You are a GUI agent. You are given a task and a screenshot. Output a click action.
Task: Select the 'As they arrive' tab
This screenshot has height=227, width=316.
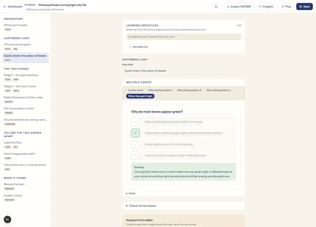coord(135,90)
